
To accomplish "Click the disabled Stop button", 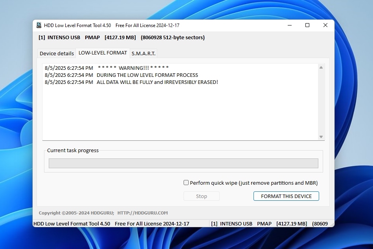I will 202,196.
